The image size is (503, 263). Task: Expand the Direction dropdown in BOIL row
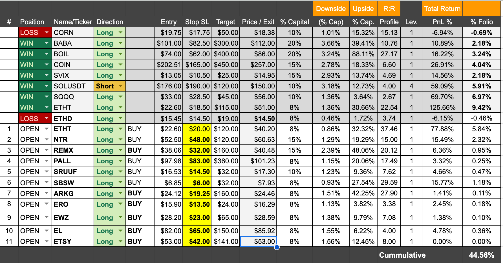tap(121, 54)
